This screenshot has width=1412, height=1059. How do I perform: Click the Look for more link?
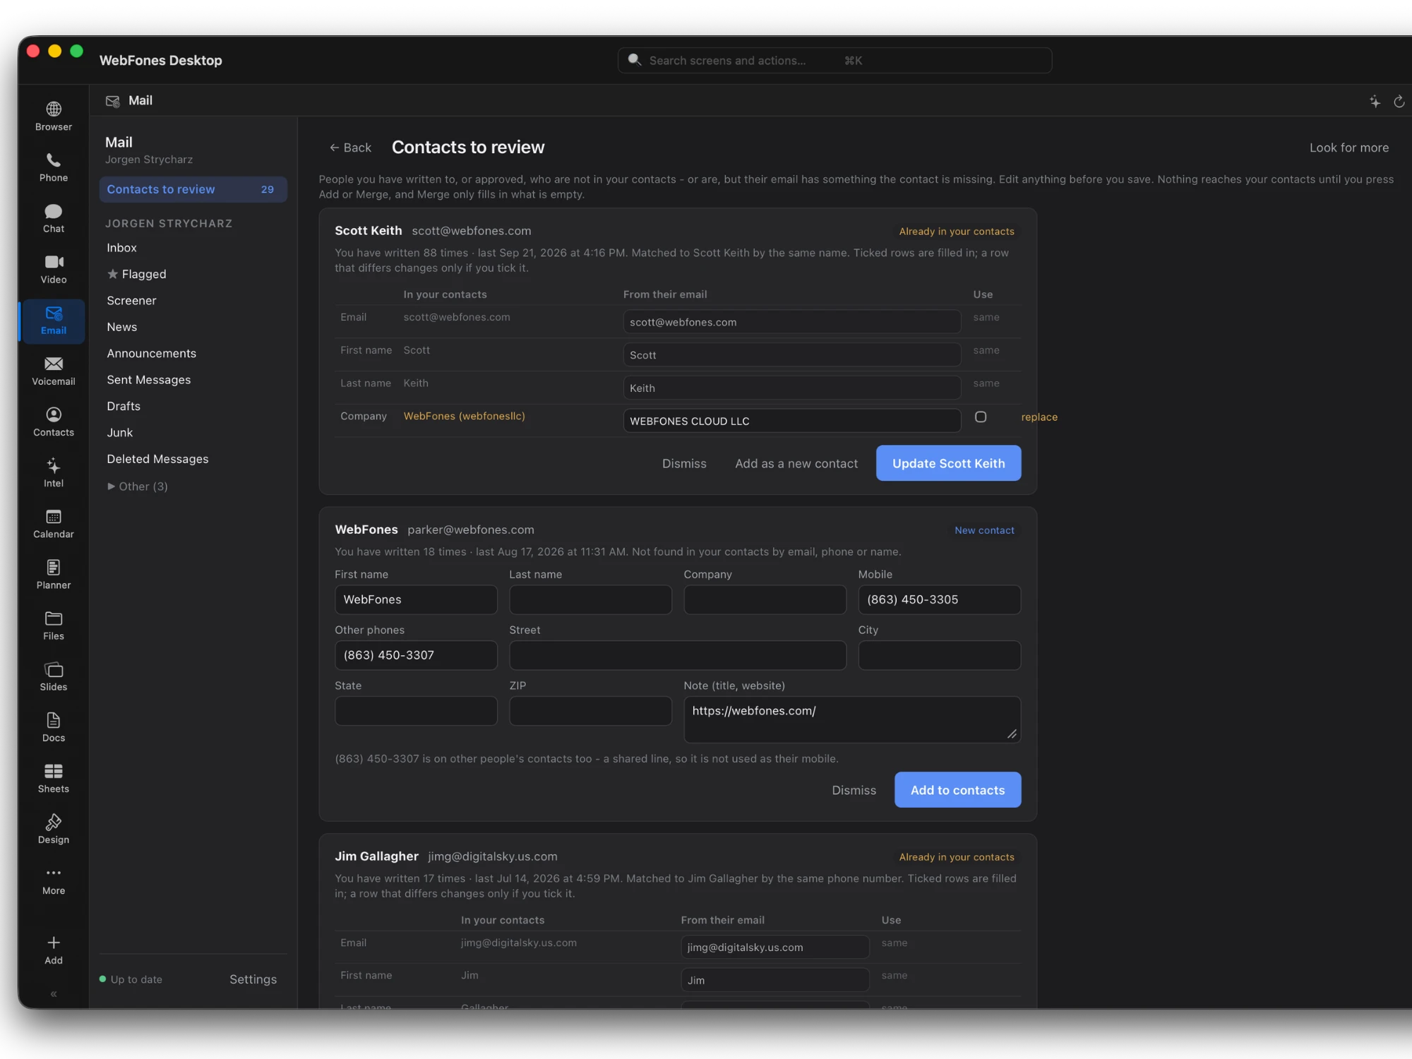tap(1348, 148)
